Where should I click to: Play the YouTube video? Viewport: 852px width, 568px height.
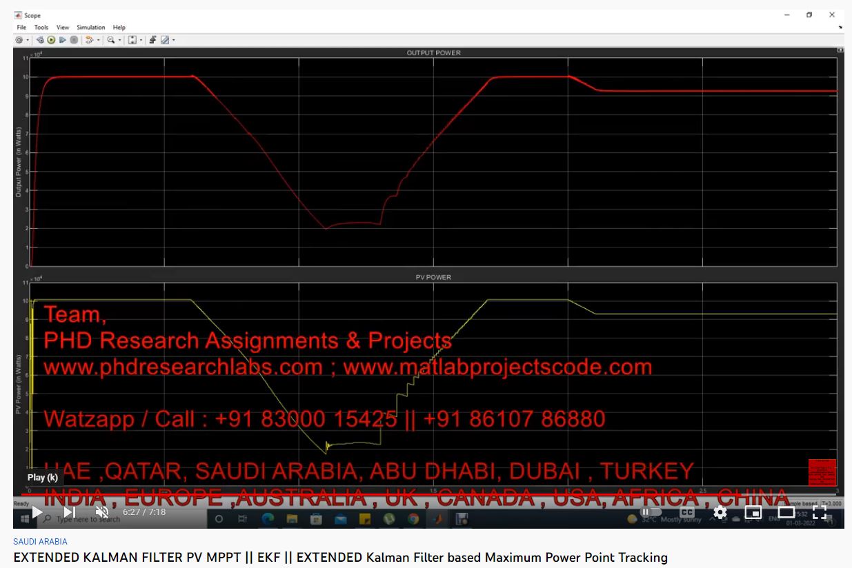pyautogui.click(x=37, y=512)
